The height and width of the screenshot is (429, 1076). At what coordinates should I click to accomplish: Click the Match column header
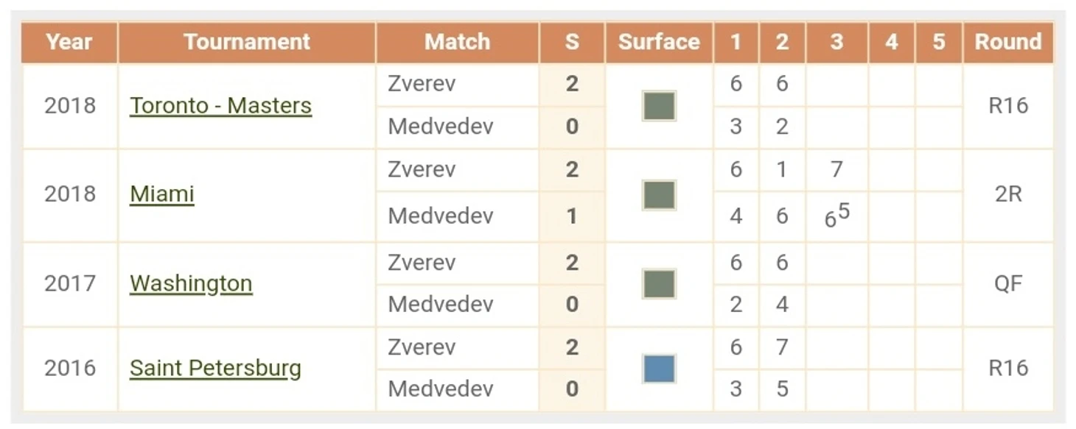pos(458,42)
